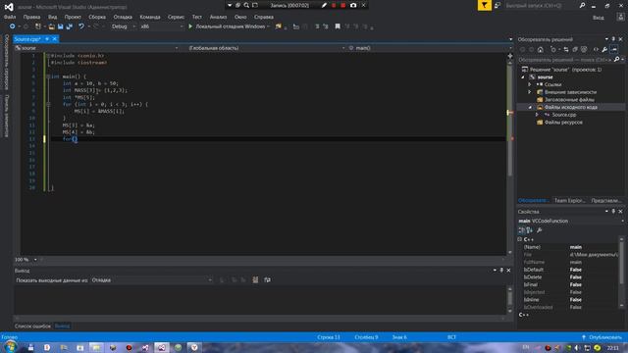This screenshot has height=353, width=628.
Task: Click the alphabetical sort icon in Properties
Action: (x=530, y=230)
